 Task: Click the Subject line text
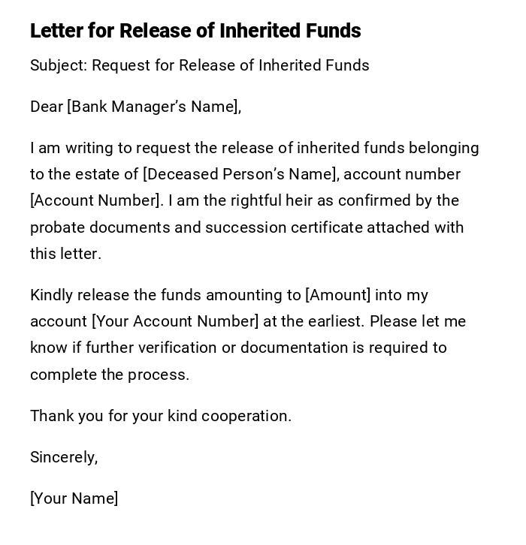[199, 65]
